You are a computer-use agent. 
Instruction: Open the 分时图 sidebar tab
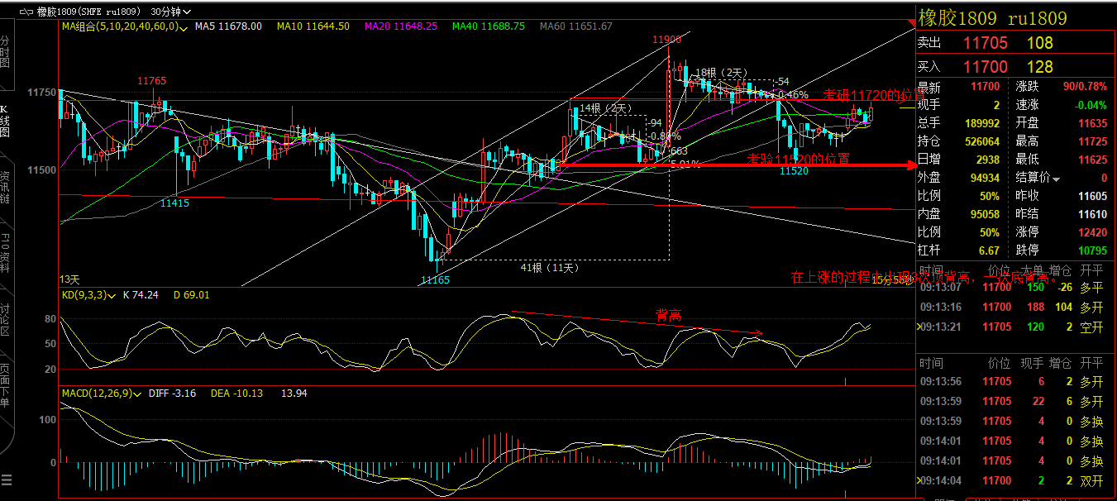5,50
